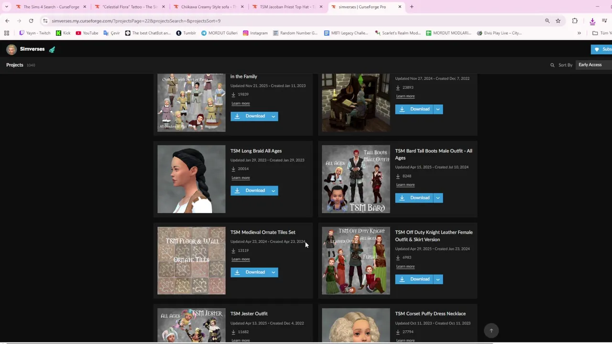Expand download options for TSM Bard Tall Boots
This screenshot has width=612, height=344.
tap(438, 198)
